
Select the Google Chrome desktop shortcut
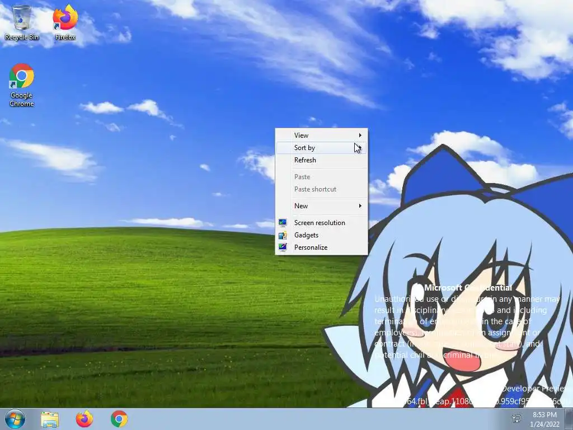pos(22,85)
